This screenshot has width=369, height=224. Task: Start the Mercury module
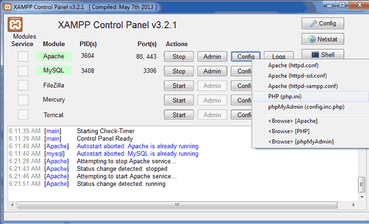[x=179, y=100]
